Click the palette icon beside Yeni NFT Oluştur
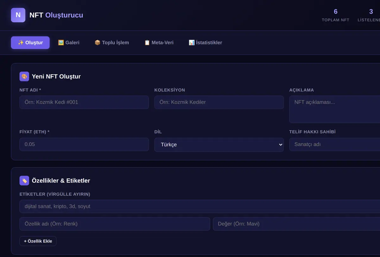 coord(24,76)
